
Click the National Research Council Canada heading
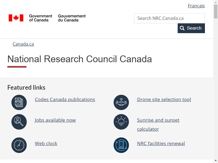(80, 59)
